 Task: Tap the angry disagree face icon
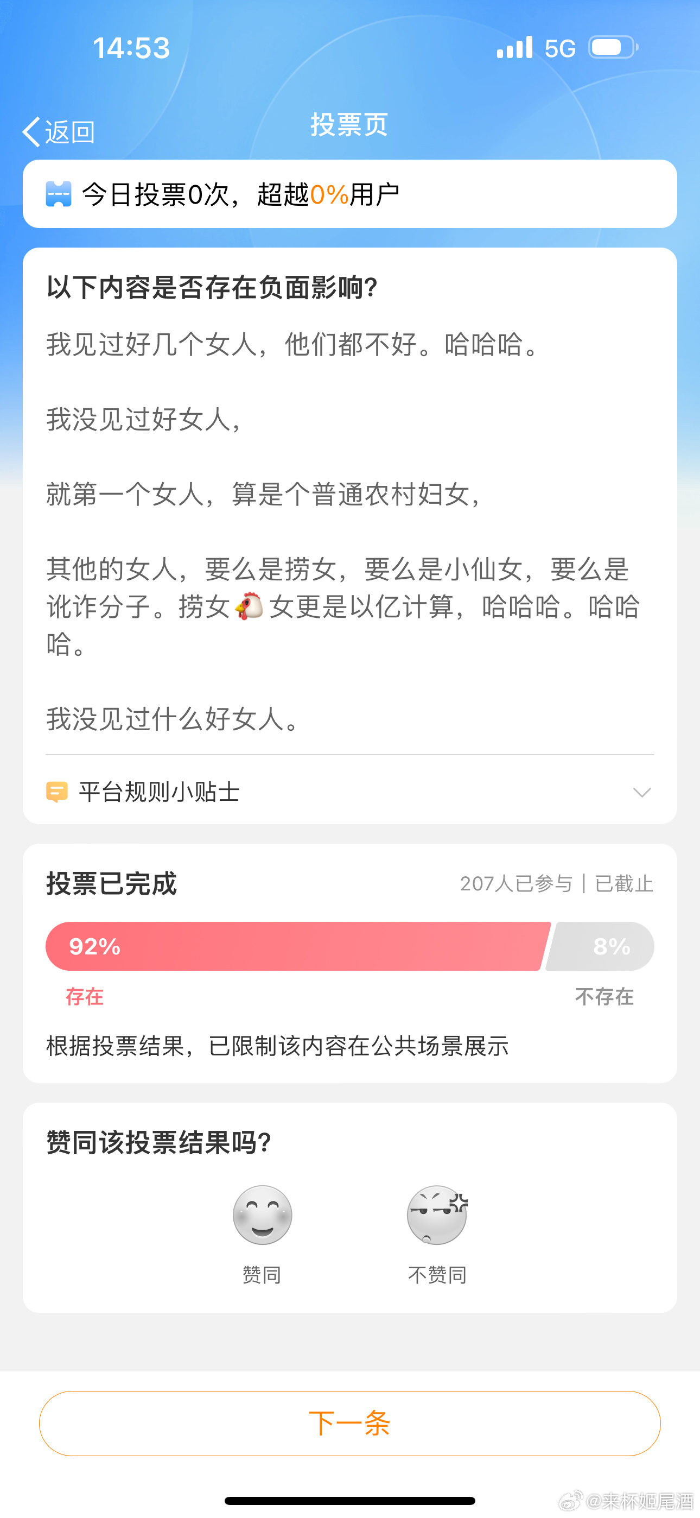point(437,1215)
